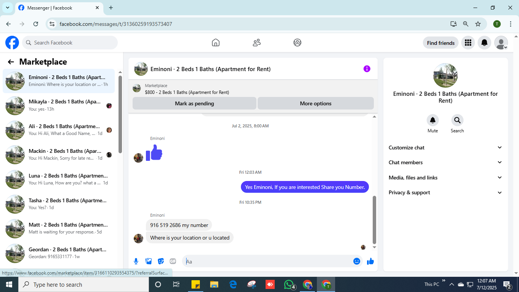
Task: Mute this chat with bell icon
Action: pyautogui.click(x=433, y=120)
